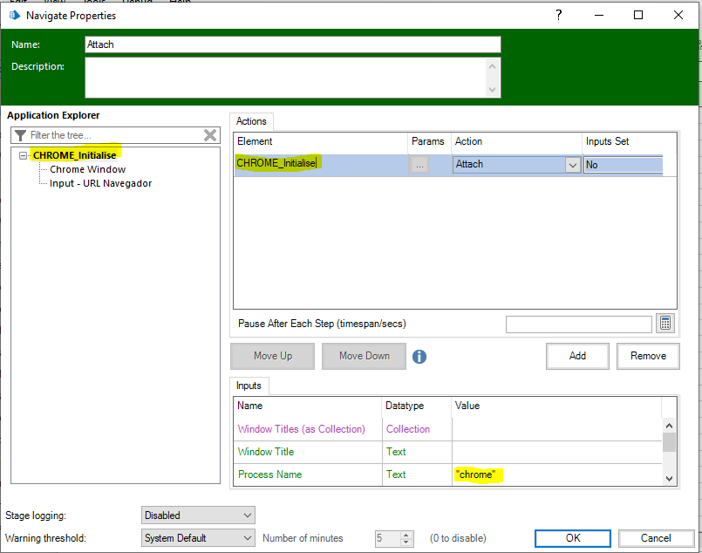Clear the tree filter with X icon
Viewport: 702px width, 553px height.
(x=210, y=135)
